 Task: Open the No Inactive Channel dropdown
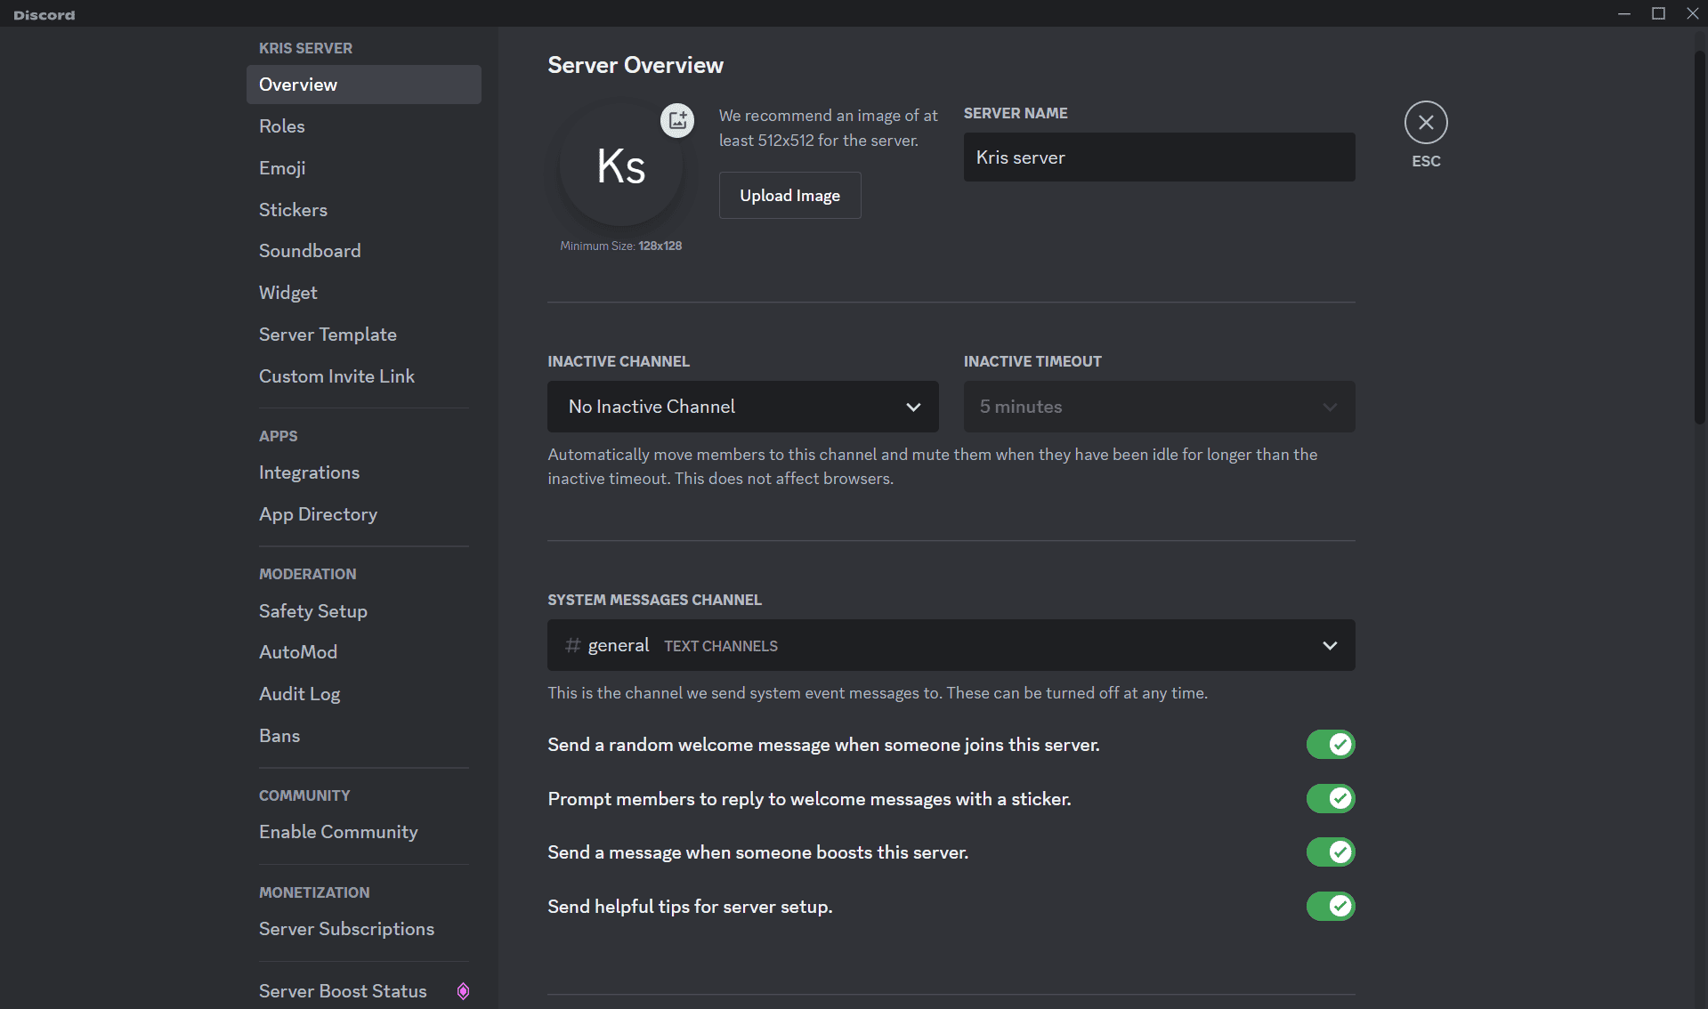click(742, 407)
